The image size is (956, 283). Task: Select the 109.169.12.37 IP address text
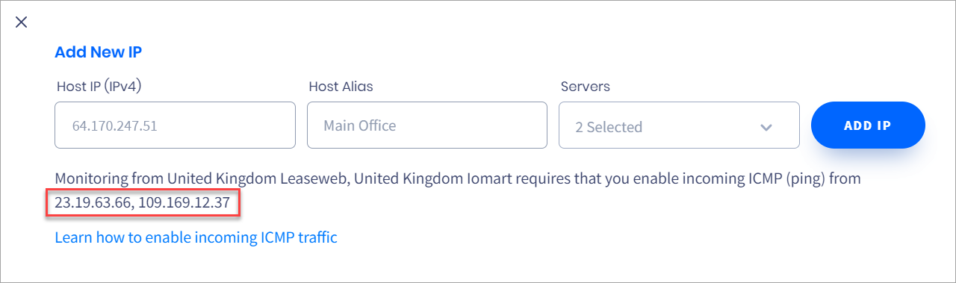click(184, 202)
